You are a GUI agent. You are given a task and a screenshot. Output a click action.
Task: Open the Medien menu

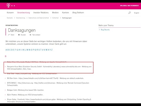pyautogui.click(x=55, y=13)
